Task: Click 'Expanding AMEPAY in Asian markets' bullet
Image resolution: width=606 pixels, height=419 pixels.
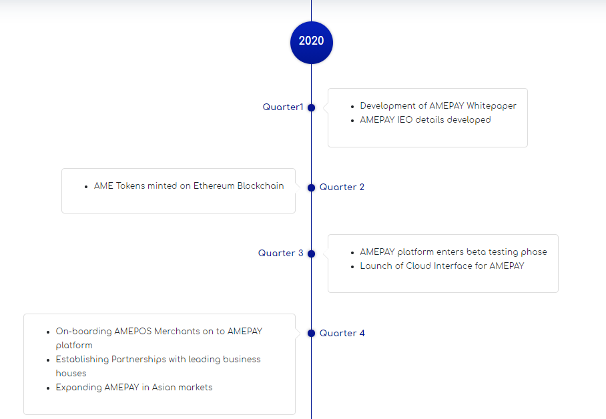Action: [134, 387]
